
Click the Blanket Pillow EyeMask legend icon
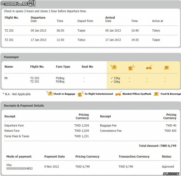click(x=118, y=94)
